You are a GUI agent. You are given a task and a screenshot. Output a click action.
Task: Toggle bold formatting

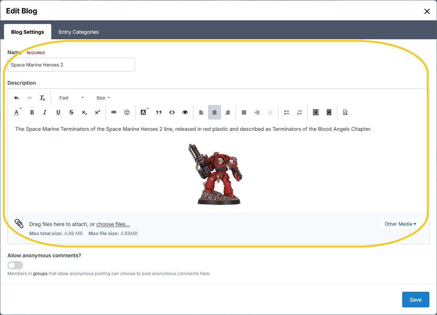tap(32, 113)
